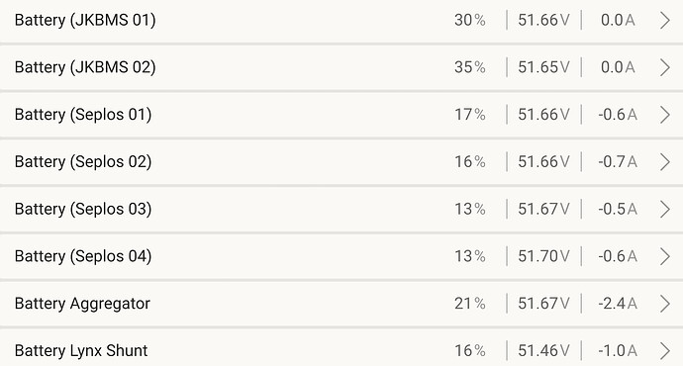Click the Battery Lynx Shunt chevron arrow
The height and width of the screenshot is (366, 683).
[665, 351]
